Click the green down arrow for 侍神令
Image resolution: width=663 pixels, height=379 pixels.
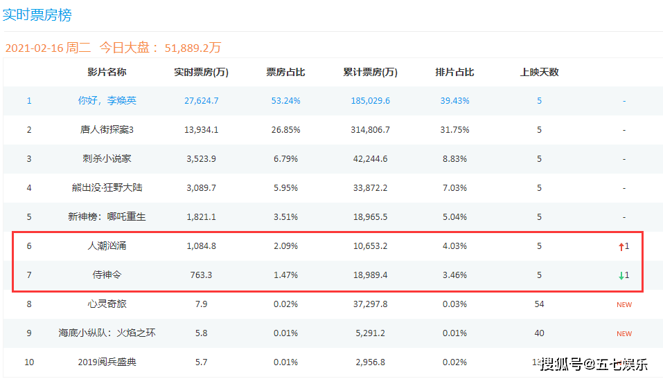click(x=621, y=275)
